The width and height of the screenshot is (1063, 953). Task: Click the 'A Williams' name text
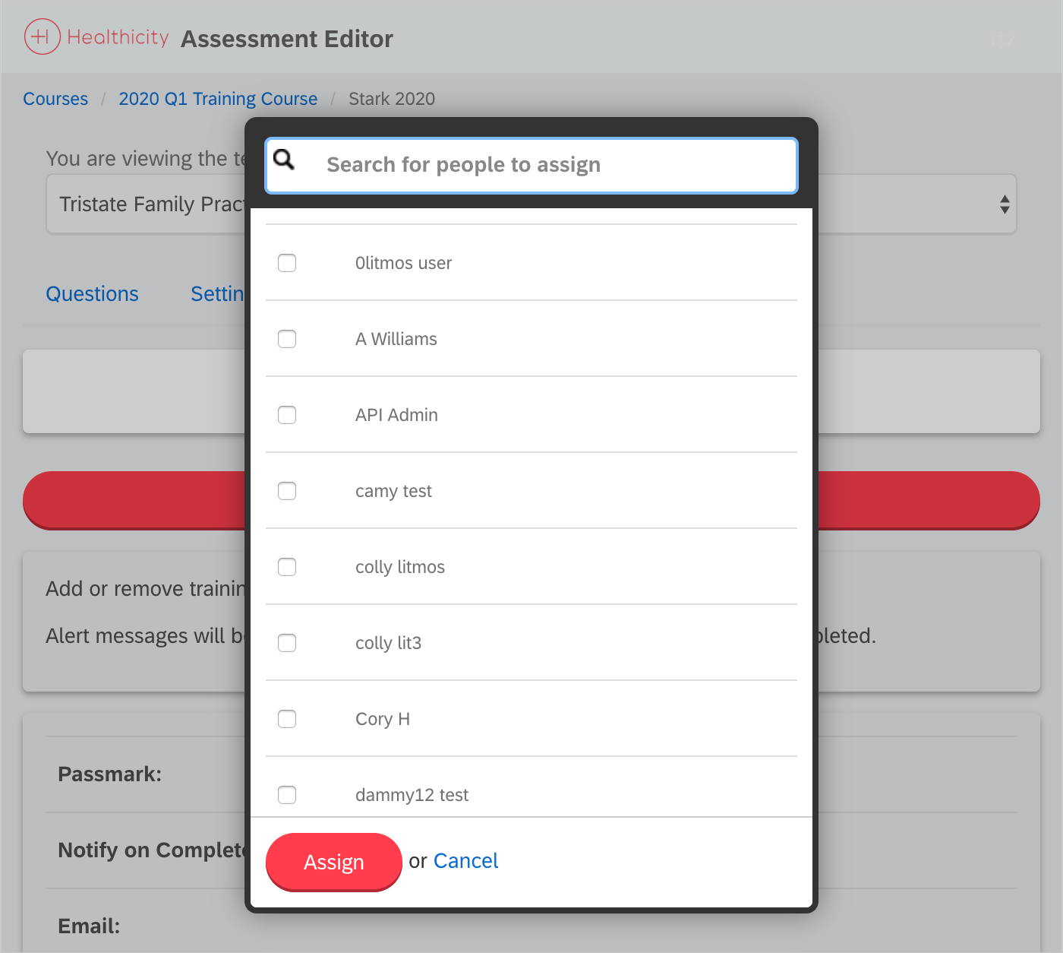coord(396,339)
